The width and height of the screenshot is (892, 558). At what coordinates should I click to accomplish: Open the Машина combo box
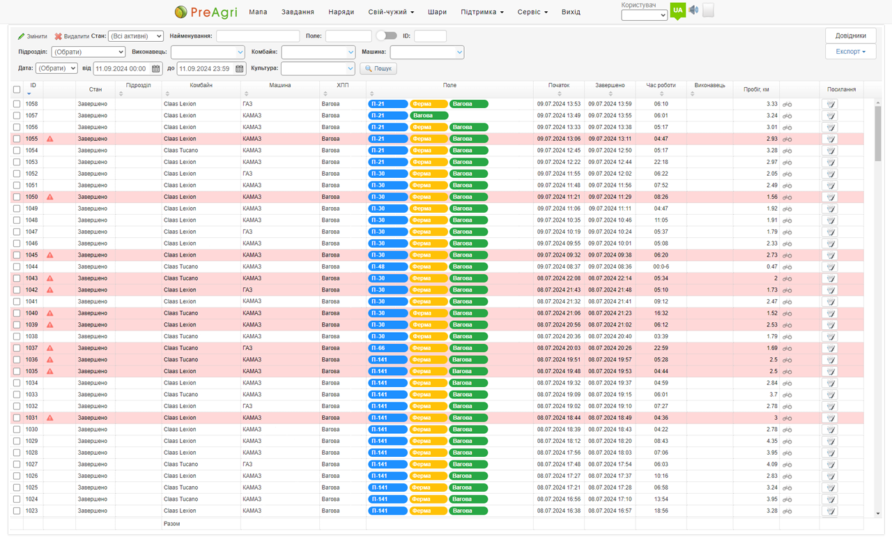pos(427,52)
